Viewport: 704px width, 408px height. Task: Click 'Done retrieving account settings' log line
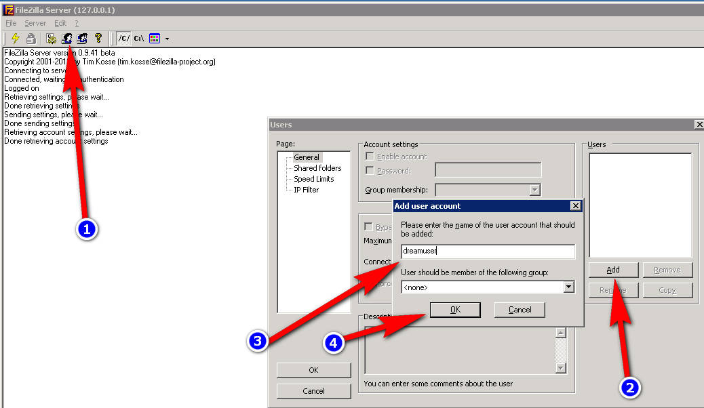[56, 141]
